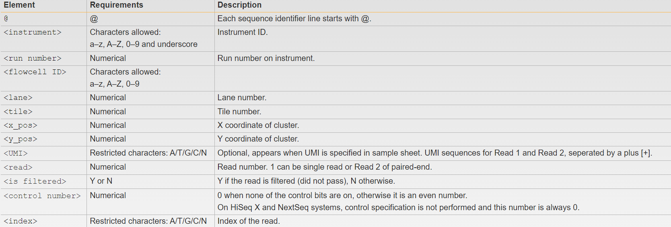This screenshot has height=227, width=671.
Task: Click the Description column header
Action: point(239,5)
